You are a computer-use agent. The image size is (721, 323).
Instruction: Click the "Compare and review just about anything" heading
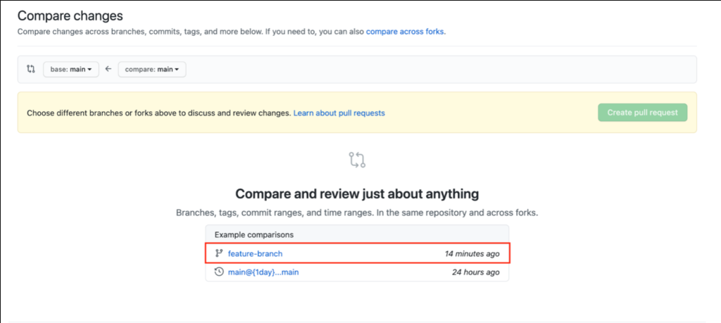pyautogui.click(x=357, y=194)
